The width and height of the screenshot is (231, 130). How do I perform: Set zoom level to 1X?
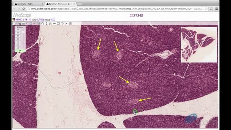[18, 33]
